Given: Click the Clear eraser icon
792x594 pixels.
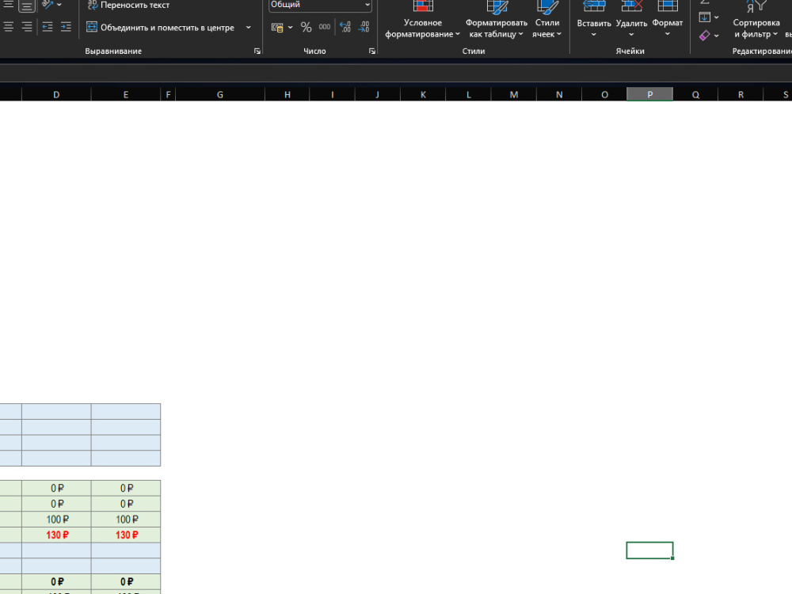Looking at the screenshot, I should click(x=705, y=36).
